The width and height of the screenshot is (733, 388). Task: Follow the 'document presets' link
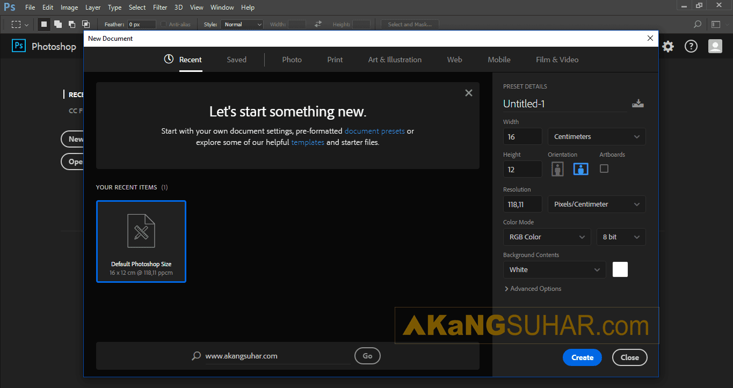click(375, 131)
